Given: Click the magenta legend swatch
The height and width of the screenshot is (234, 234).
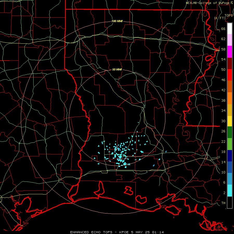Looking at the screenshot, I should [230, 52].
